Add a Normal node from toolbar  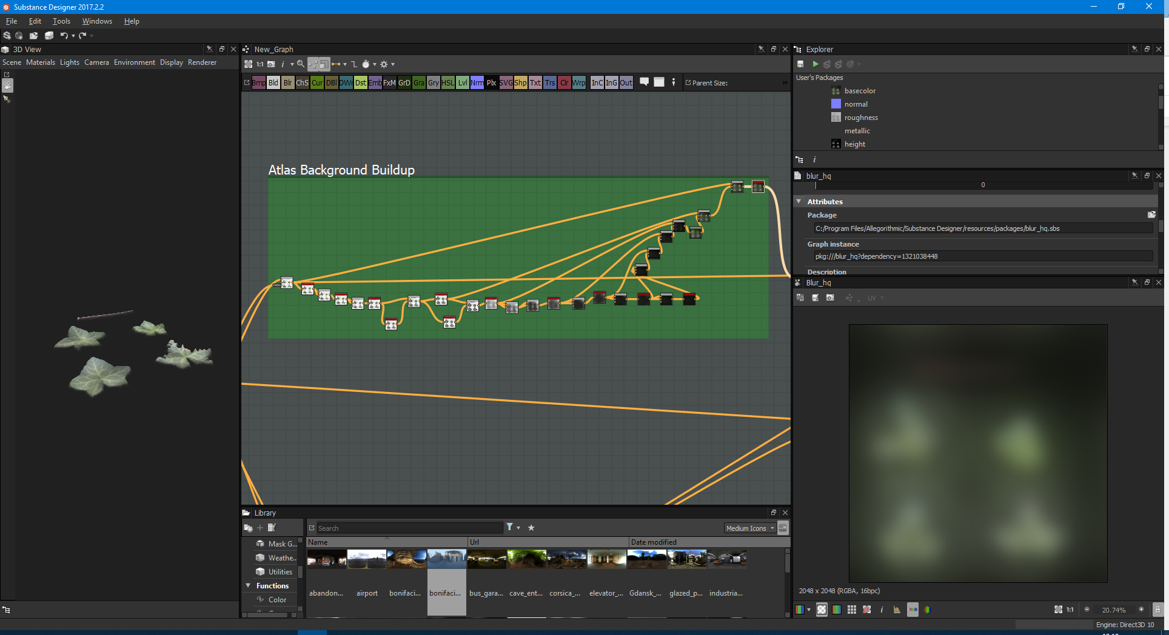[477, 83]
